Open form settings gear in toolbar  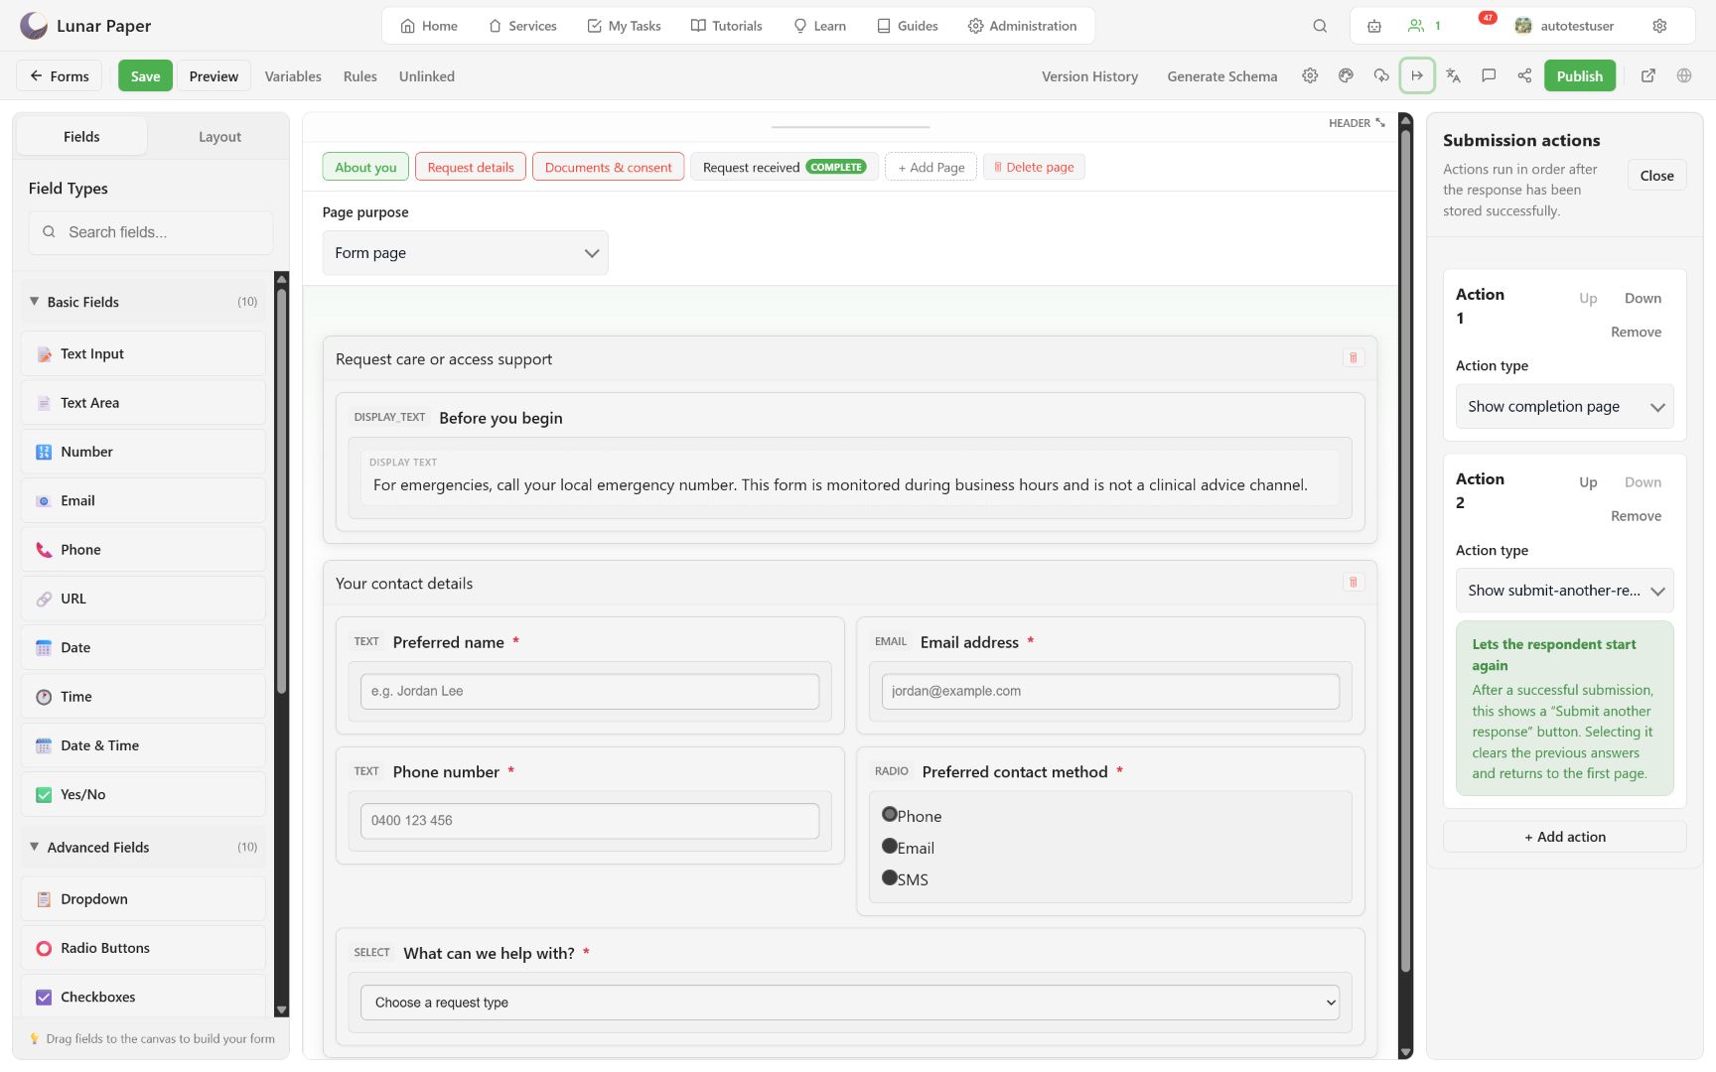pyautogui.click(x=1310, y=75)
